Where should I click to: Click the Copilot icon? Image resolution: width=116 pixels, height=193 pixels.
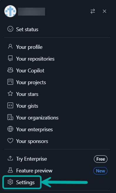10,70
